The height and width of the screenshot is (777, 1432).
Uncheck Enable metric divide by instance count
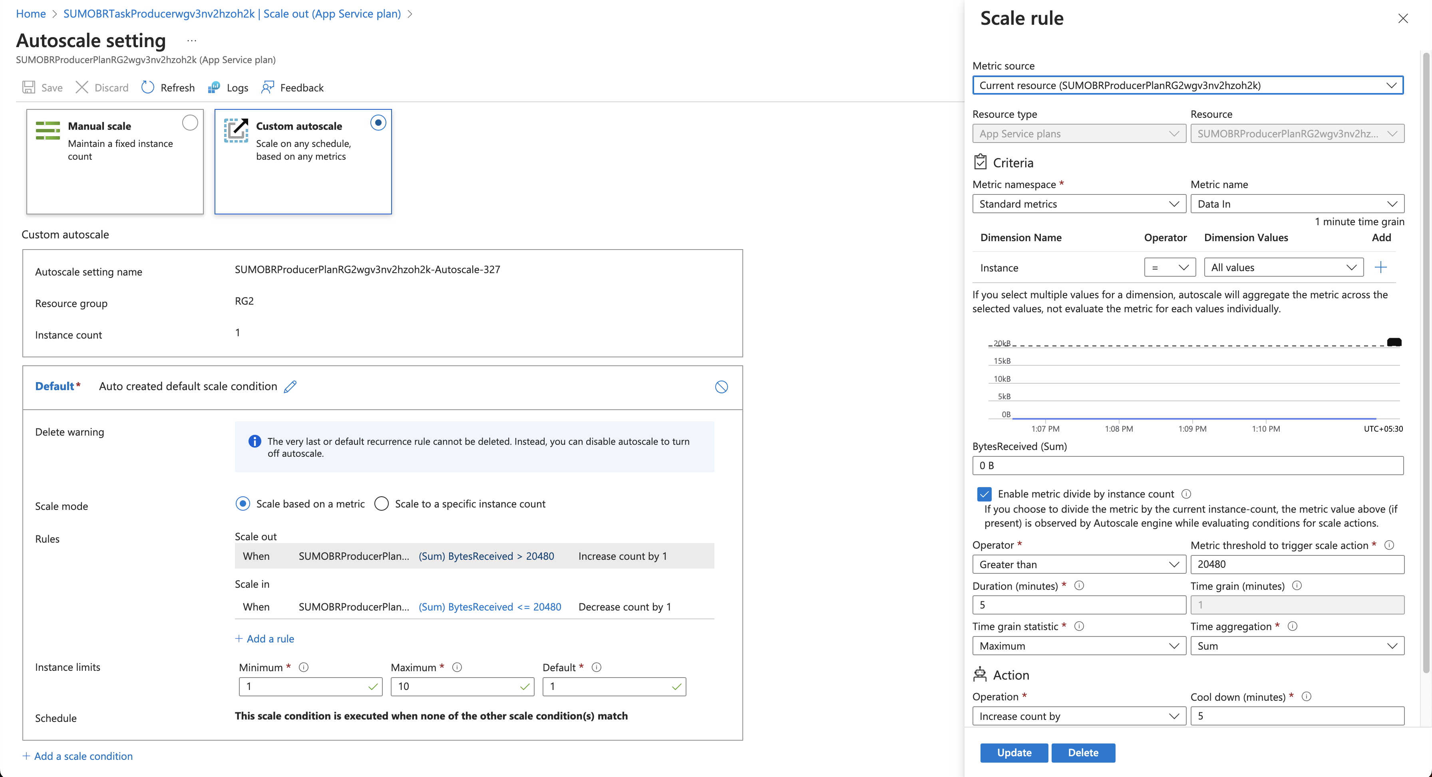click(984, 494)
